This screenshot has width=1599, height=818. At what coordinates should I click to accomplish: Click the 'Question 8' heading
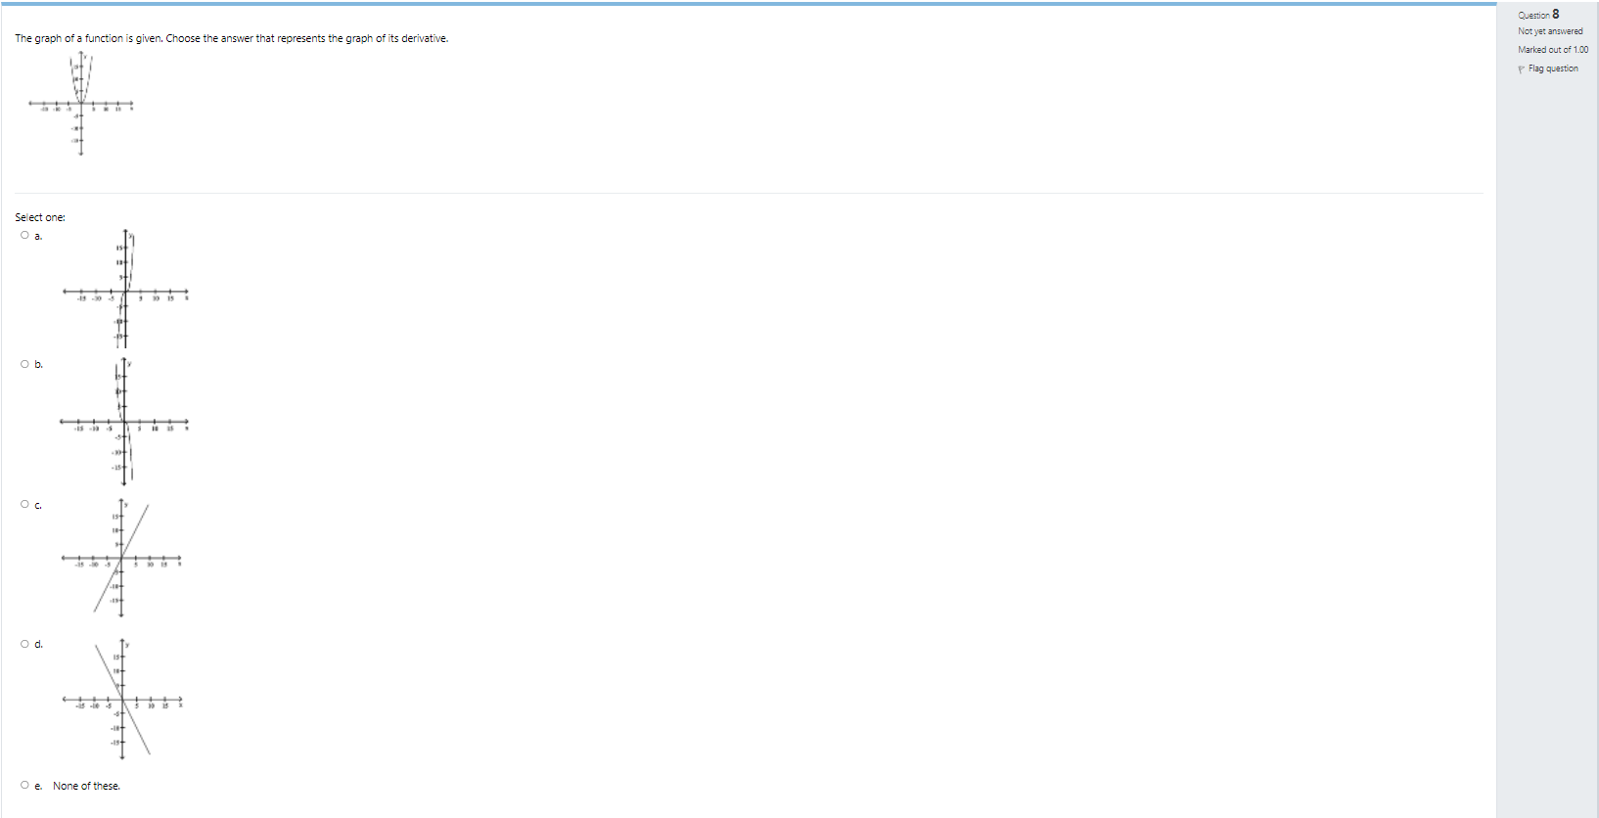click(1538, 14)
